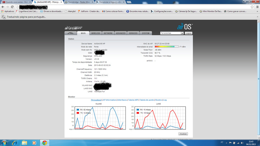Open the Como colocar form bookmark
Screen dimensions: 260x146
pyautogui.click(x=113, y=11)
